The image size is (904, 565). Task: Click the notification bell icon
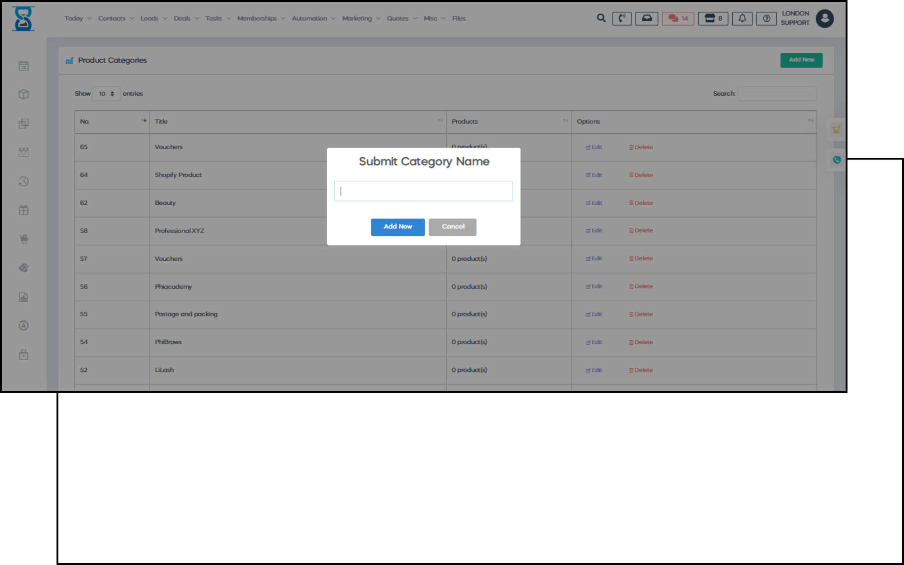tap(742, 18)
